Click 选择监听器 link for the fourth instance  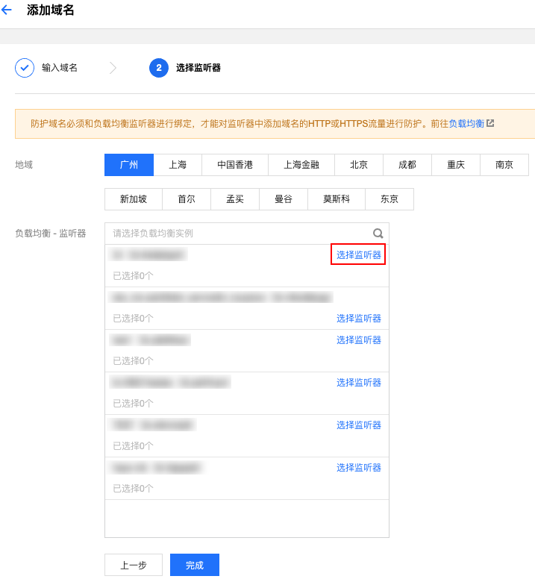tap(359, 382)
